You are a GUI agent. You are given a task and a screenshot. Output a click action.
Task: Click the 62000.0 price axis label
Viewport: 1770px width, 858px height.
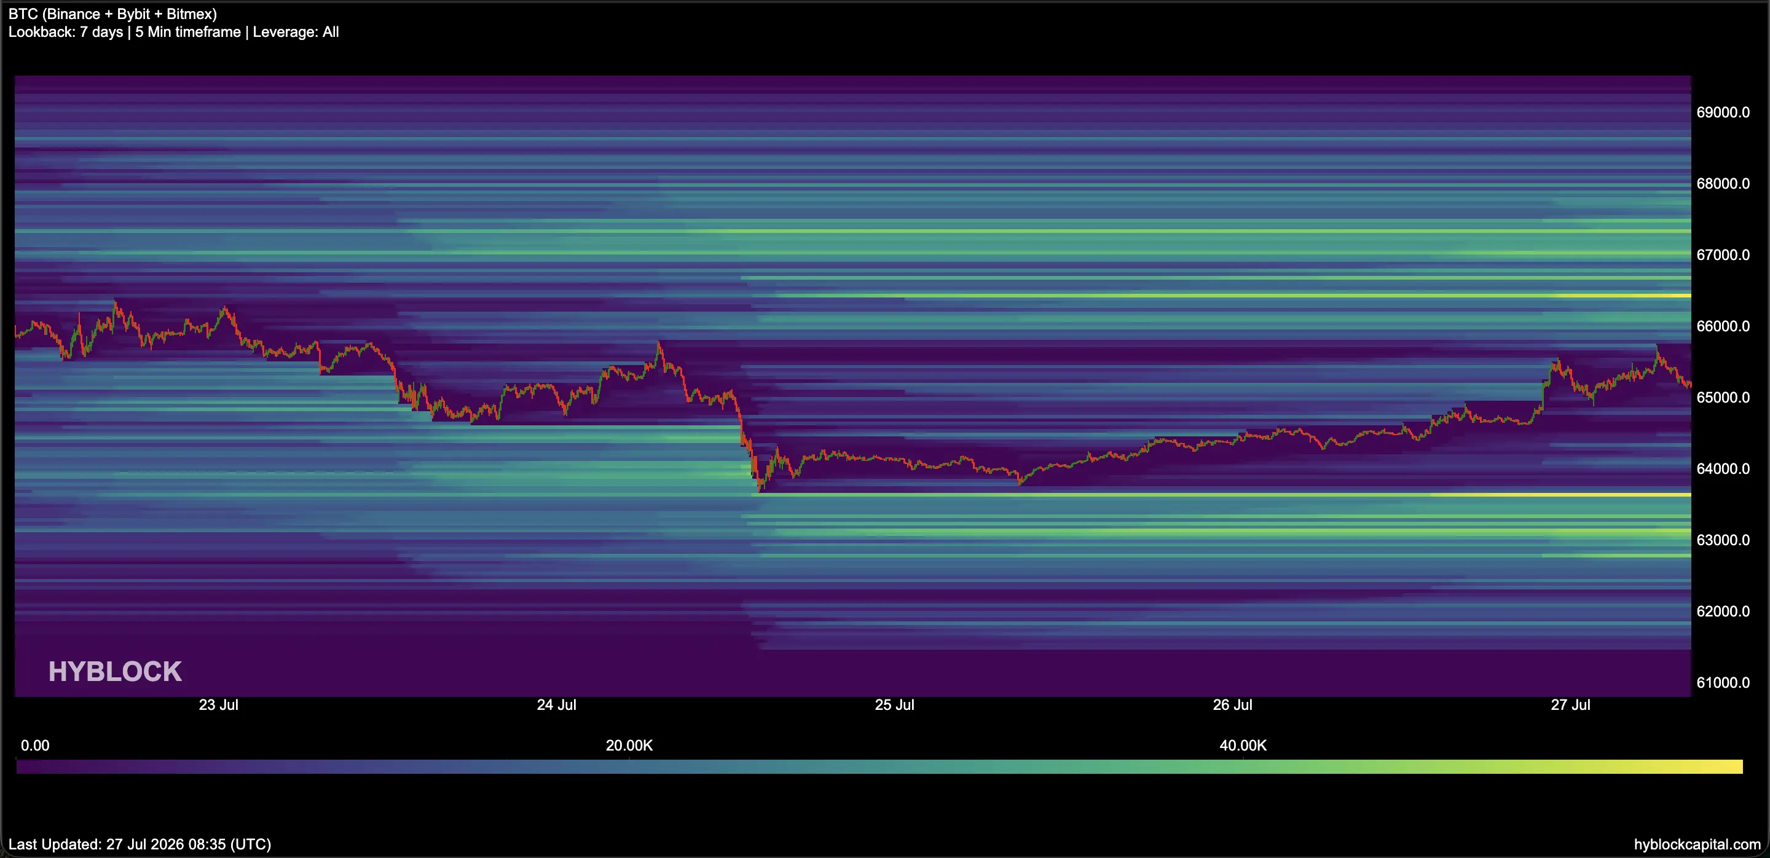click(1723, 612)
